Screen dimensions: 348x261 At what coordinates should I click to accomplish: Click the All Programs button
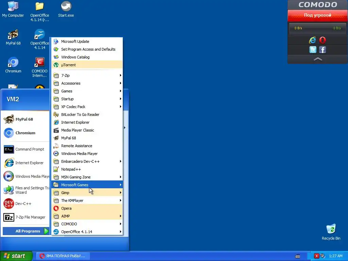point(26,231)
